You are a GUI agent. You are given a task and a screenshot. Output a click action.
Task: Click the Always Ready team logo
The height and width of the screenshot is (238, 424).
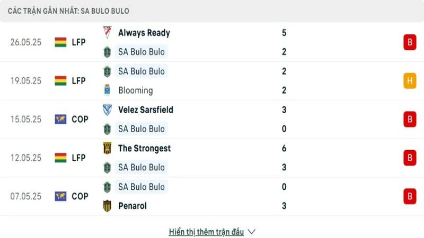107,33
